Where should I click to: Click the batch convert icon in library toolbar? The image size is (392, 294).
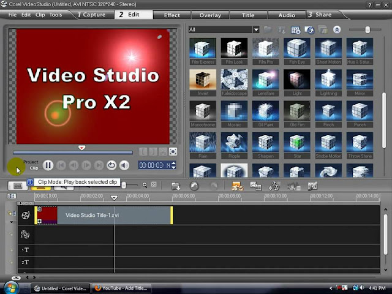[x=323, y=30]
